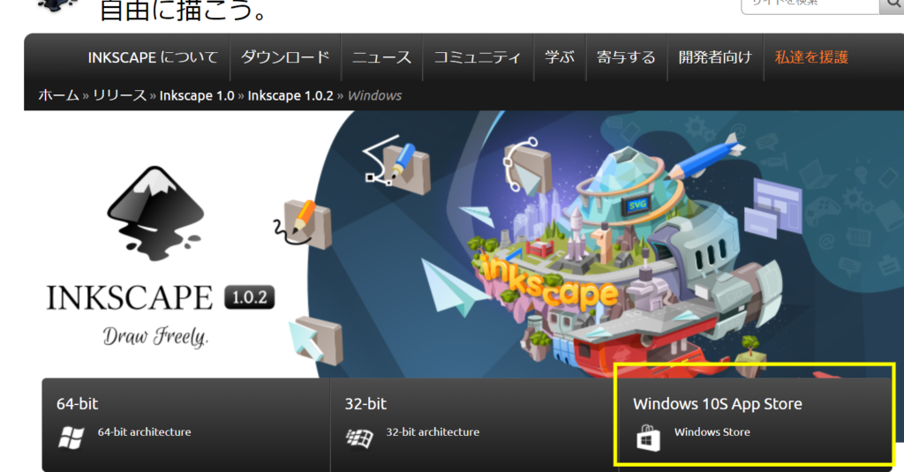The image size is (904, 472).
Task: Click the search magnifier button
Action: pyautogui.click(x=892, y=4)
